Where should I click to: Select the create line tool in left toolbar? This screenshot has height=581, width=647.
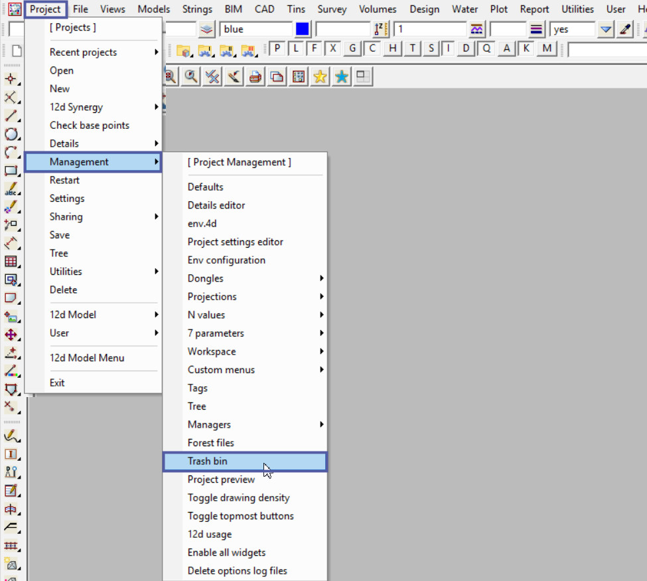tap(11, 116)
